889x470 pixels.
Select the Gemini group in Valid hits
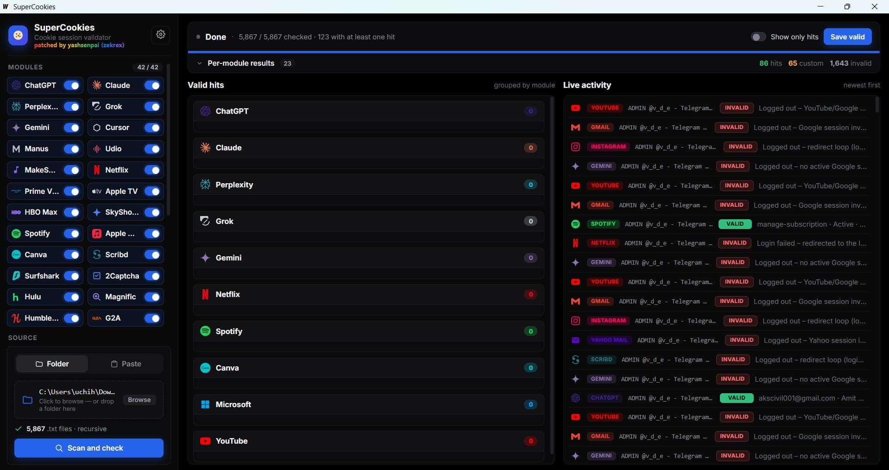tap(369, 258)
